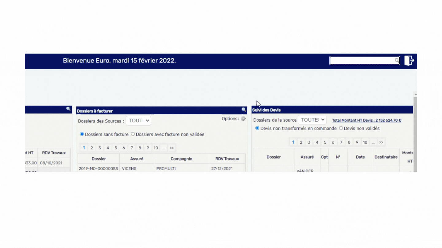This screenshot has width=442, height=248.
Task: Jump to last page '>>' in Suivi des Devis
Action: (381, 142)
